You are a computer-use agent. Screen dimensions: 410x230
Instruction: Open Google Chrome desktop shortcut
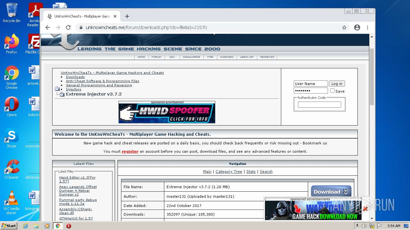(12, 77)
